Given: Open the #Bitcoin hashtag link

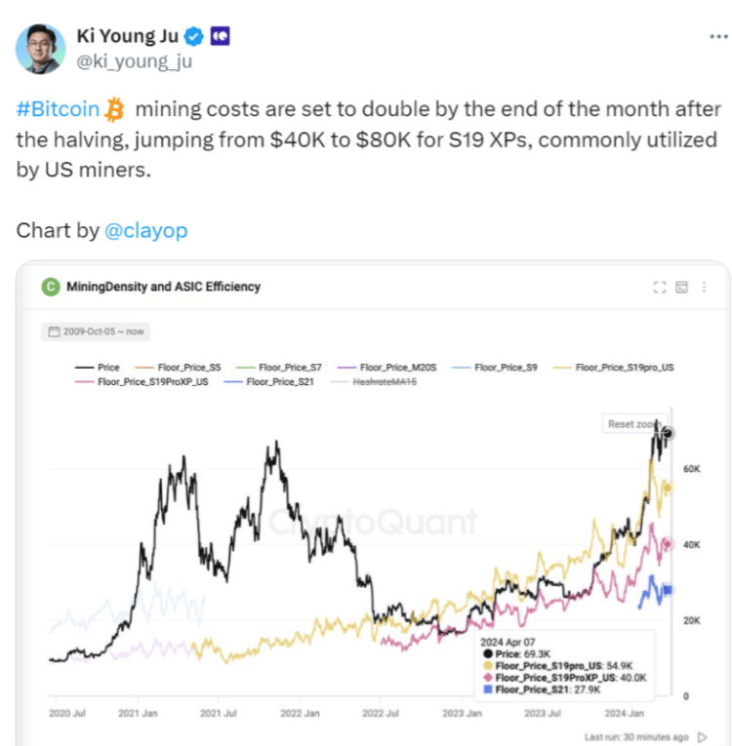Looking at the screenshot, I should 58,109.
